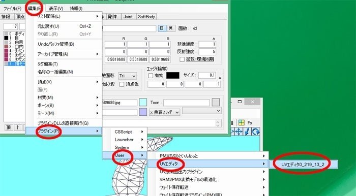Open the Tri dropdown

click(127, 76)
